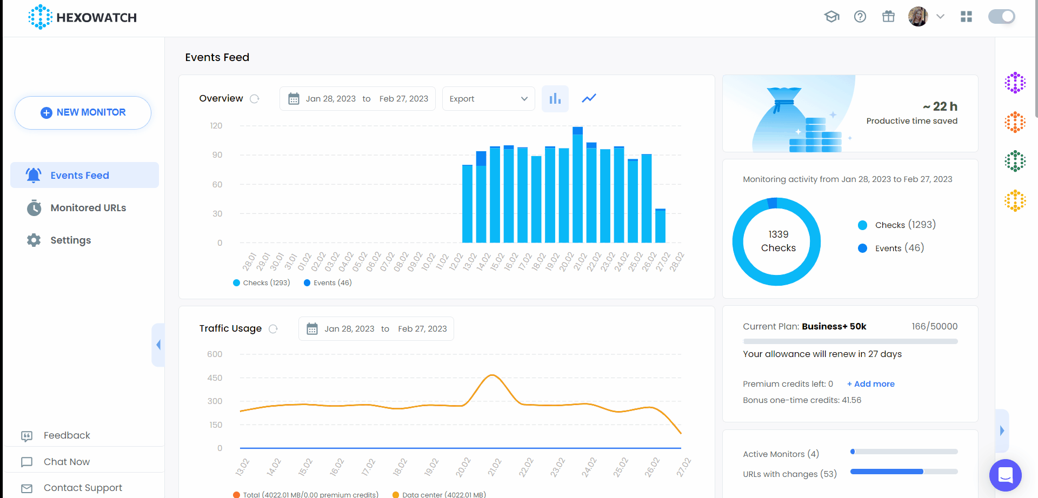
Task: Flip the toggle switch in the top bar
Action: click(1001, 17)
